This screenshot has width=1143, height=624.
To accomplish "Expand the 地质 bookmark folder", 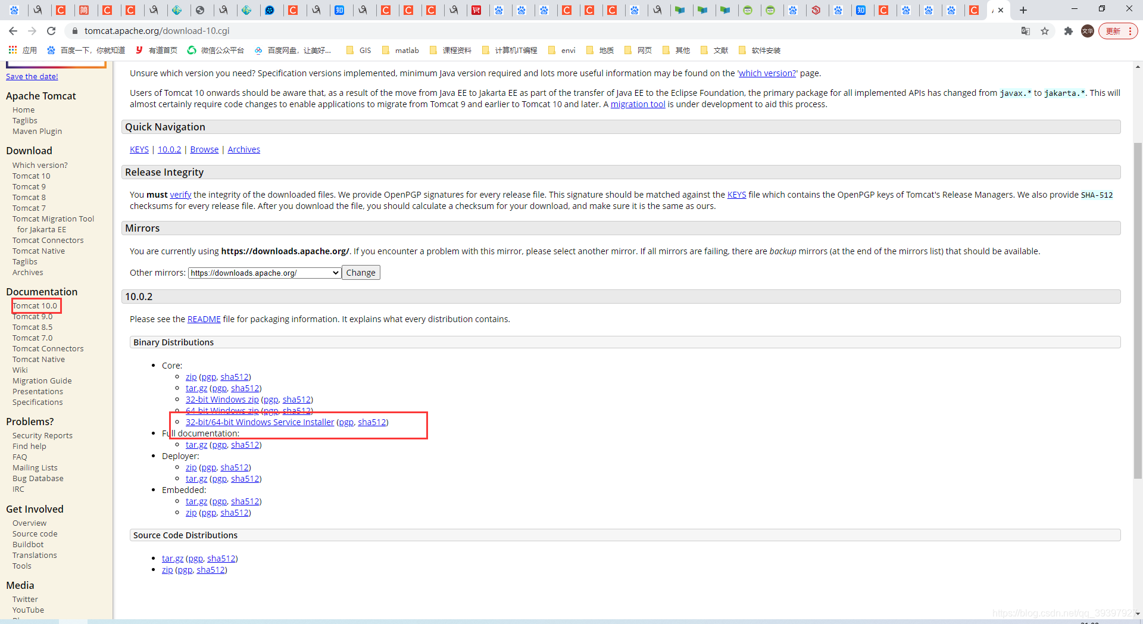I will tap(599, 50).
